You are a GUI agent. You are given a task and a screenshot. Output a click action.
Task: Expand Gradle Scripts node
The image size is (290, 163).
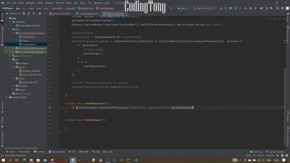pos(6,97)
